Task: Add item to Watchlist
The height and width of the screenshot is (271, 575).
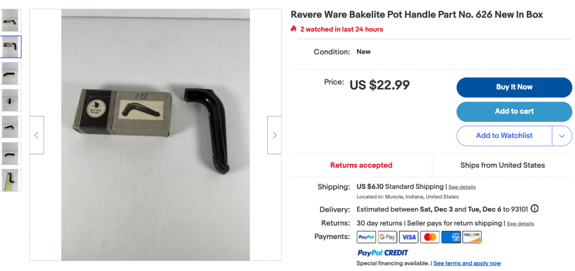Action: pos(504,136)
